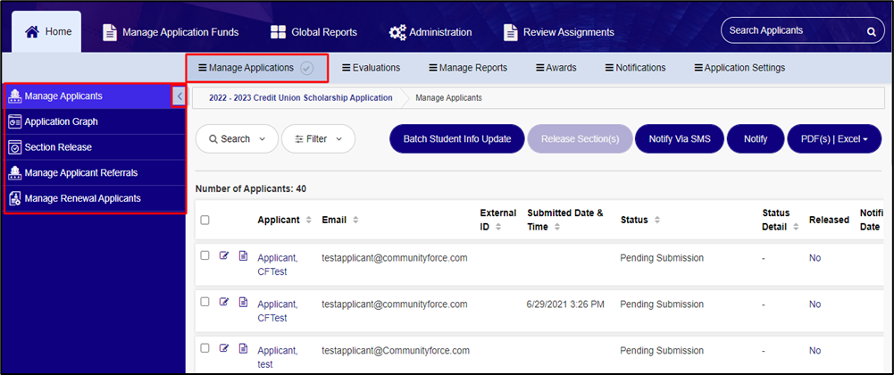Open the Manage Reports menu
Screen dimensions: 894x375
click(467, 68)
